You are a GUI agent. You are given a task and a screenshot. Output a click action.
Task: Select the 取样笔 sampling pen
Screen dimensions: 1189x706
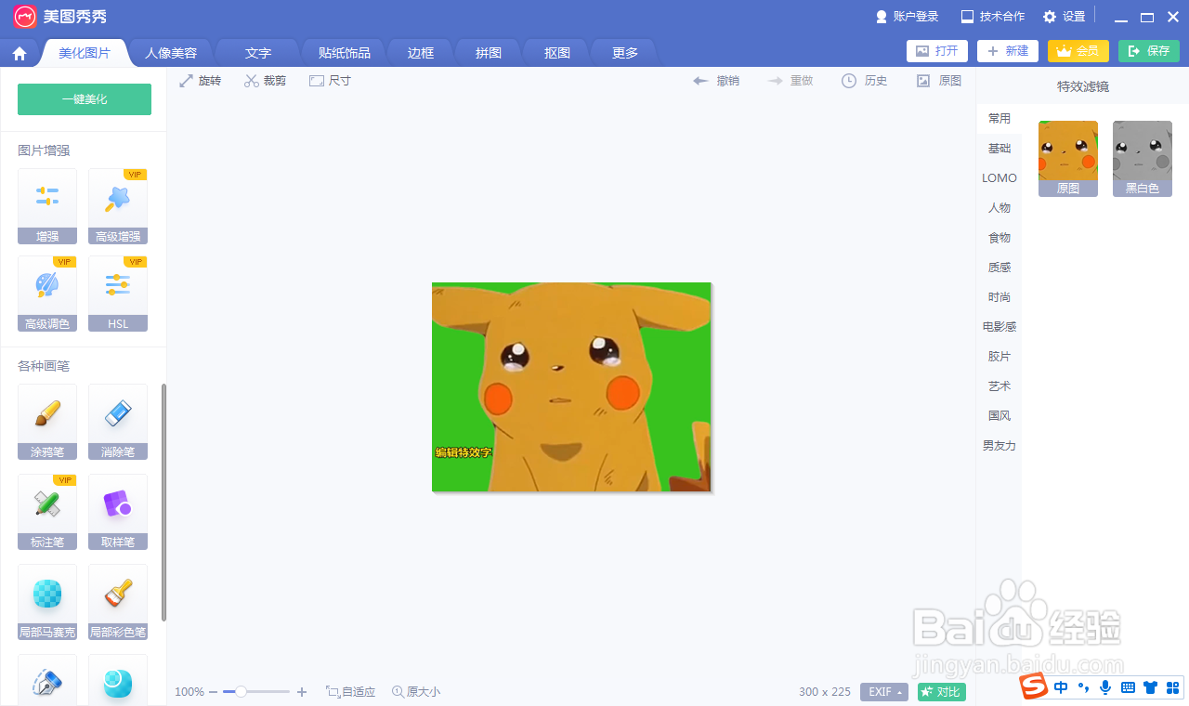tap(118, 512)
